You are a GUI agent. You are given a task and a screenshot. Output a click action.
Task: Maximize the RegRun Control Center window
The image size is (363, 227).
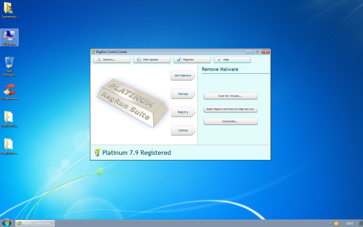[257, 52]
